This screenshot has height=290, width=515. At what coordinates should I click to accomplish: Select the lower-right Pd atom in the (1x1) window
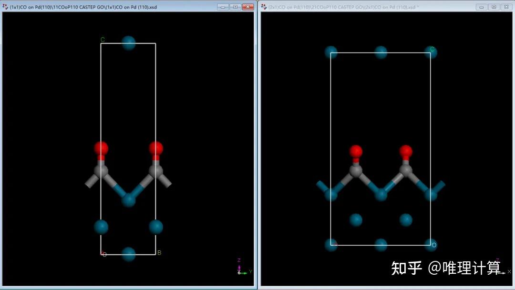point(156,227)
